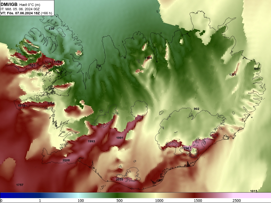
Task: Click the 1993 value label
Action: pyautogui.click(x=91, y=141)
